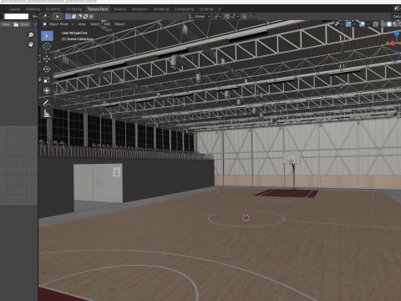The image size is (401, 301).
Task: Click the Open image button
Action: tap(22, 24)
